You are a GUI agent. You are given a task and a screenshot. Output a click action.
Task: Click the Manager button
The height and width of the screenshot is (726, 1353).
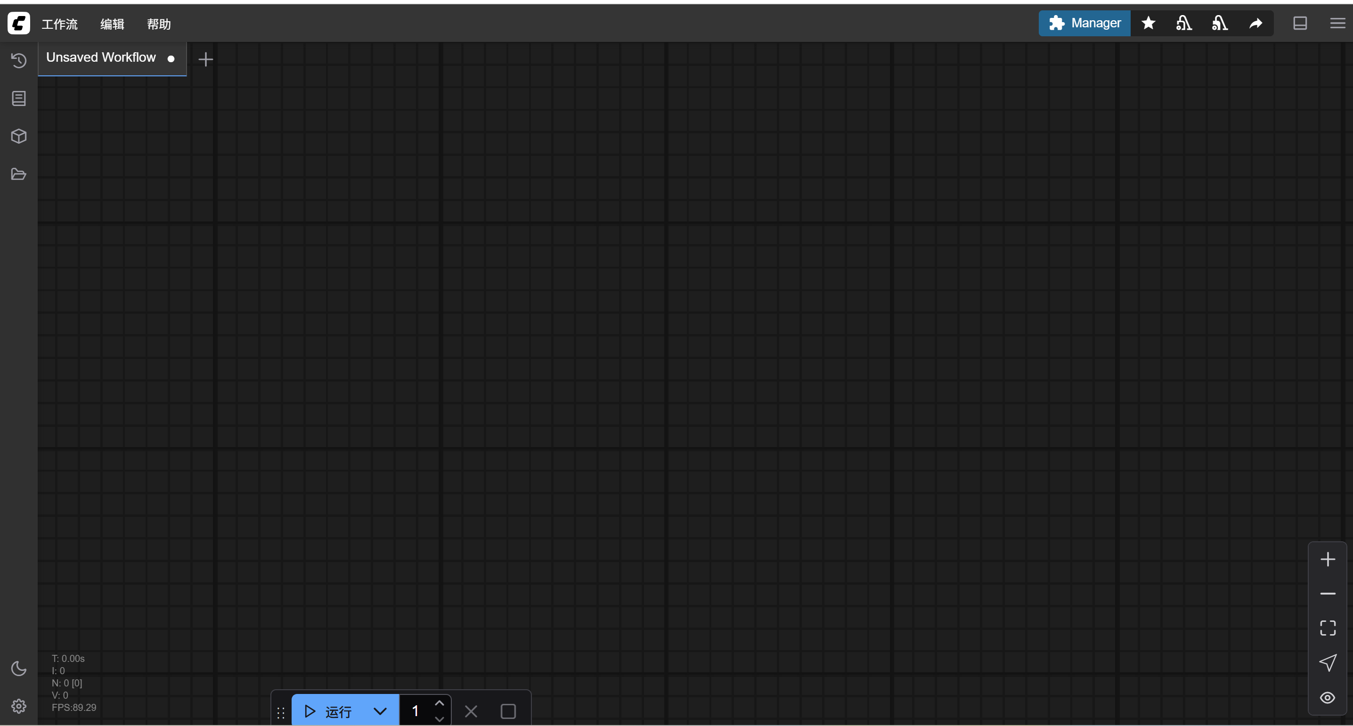click(x=1084, y=23)
